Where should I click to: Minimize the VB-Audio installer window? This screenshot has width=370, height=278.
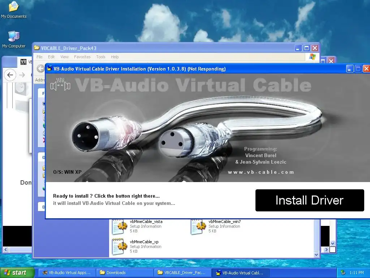(350, 69)
